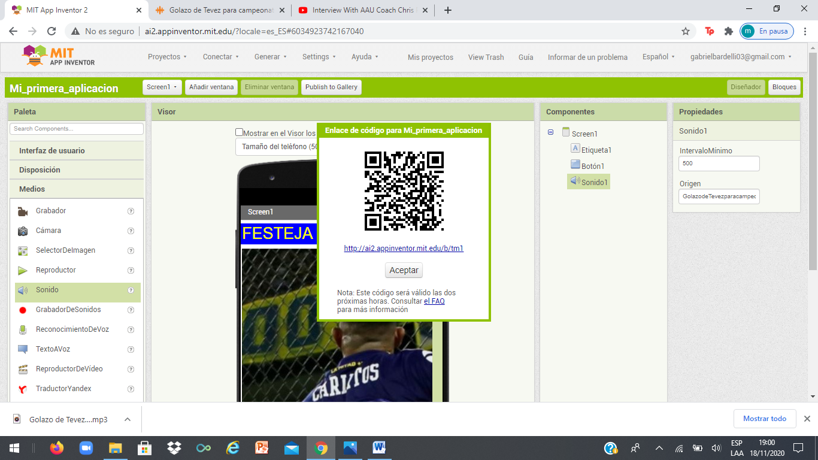Open the Español language dropdown
This screenshot has width=818, height=460.
tap(659, 57)
